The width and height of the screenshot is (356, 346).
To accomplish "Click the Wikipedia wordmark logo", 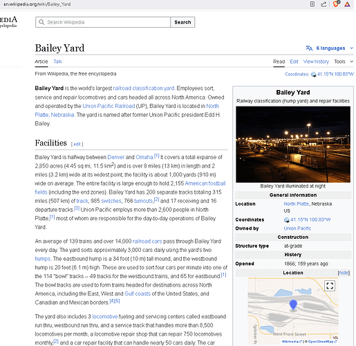I will (8, 22).
